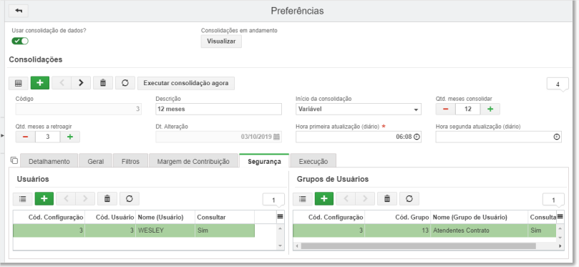Switch Consolidações to grid view

[x=18, y=83]
